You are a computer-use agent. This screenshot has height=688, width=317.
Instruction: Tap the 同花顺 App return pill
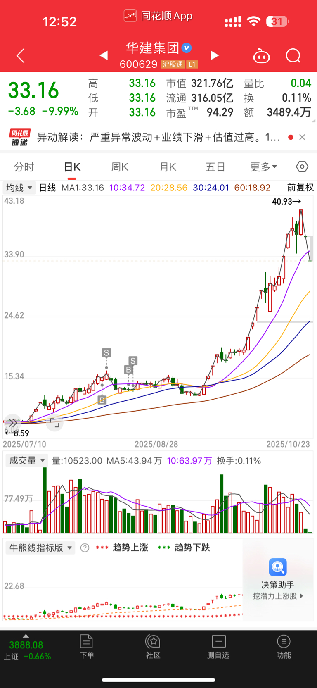158,16
